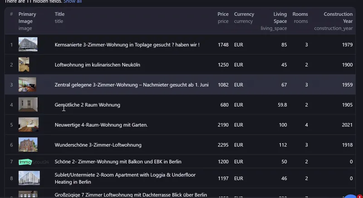Screen dimensions: 363x198
Task: Click price cell 1748
Action: point(223,45)
